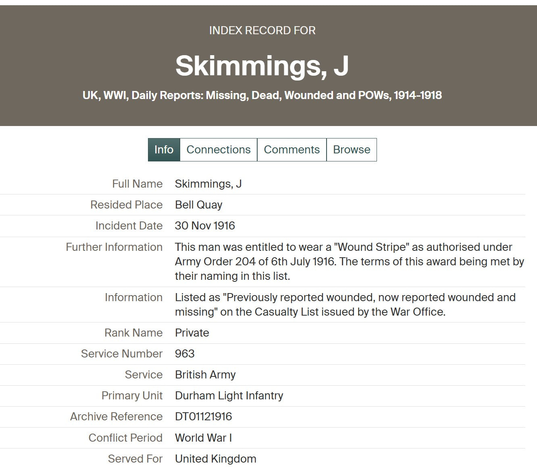The image size is (537, 467).
Task: Click the United Kingdom served-for value
Action: click(x=215, y=459)
